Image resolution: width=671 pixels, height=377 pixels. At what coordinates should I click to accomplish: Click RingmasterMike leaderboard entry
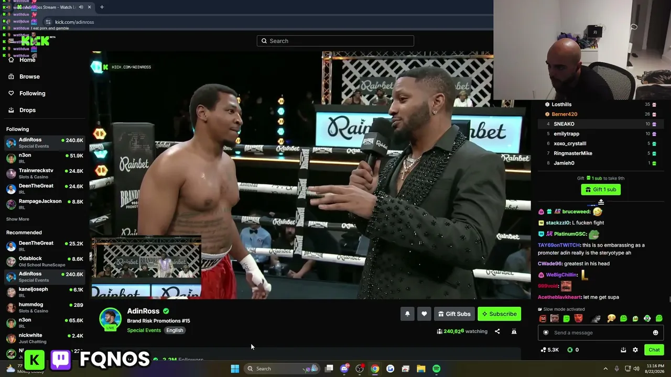(x=601, y=153)
